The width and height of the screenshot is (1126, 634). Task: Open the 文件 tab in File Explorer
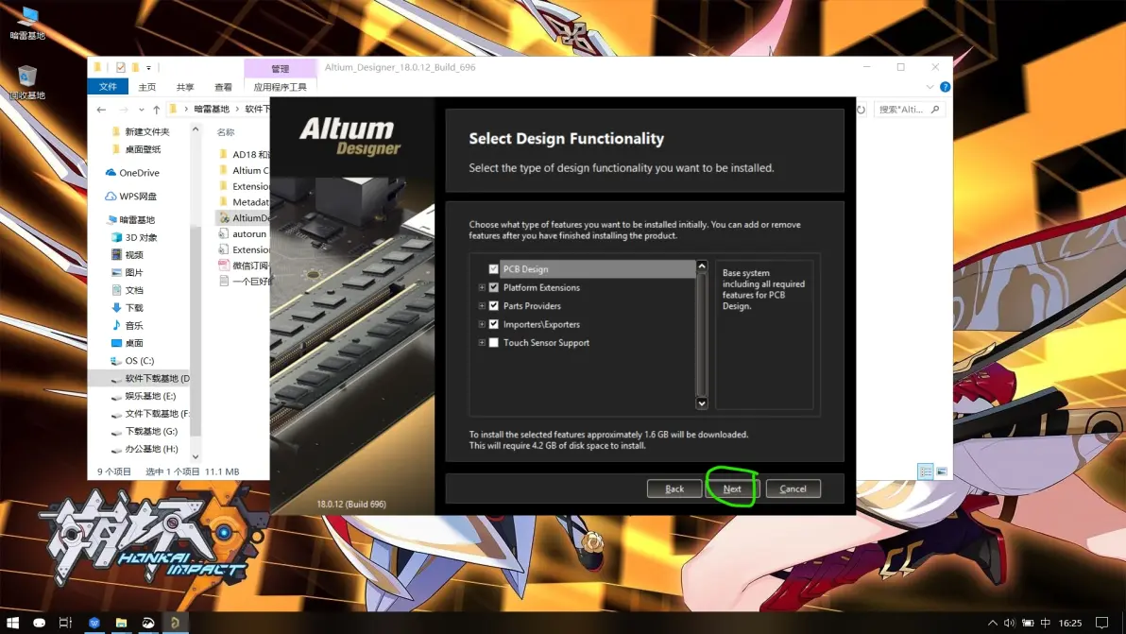(108, 87)
